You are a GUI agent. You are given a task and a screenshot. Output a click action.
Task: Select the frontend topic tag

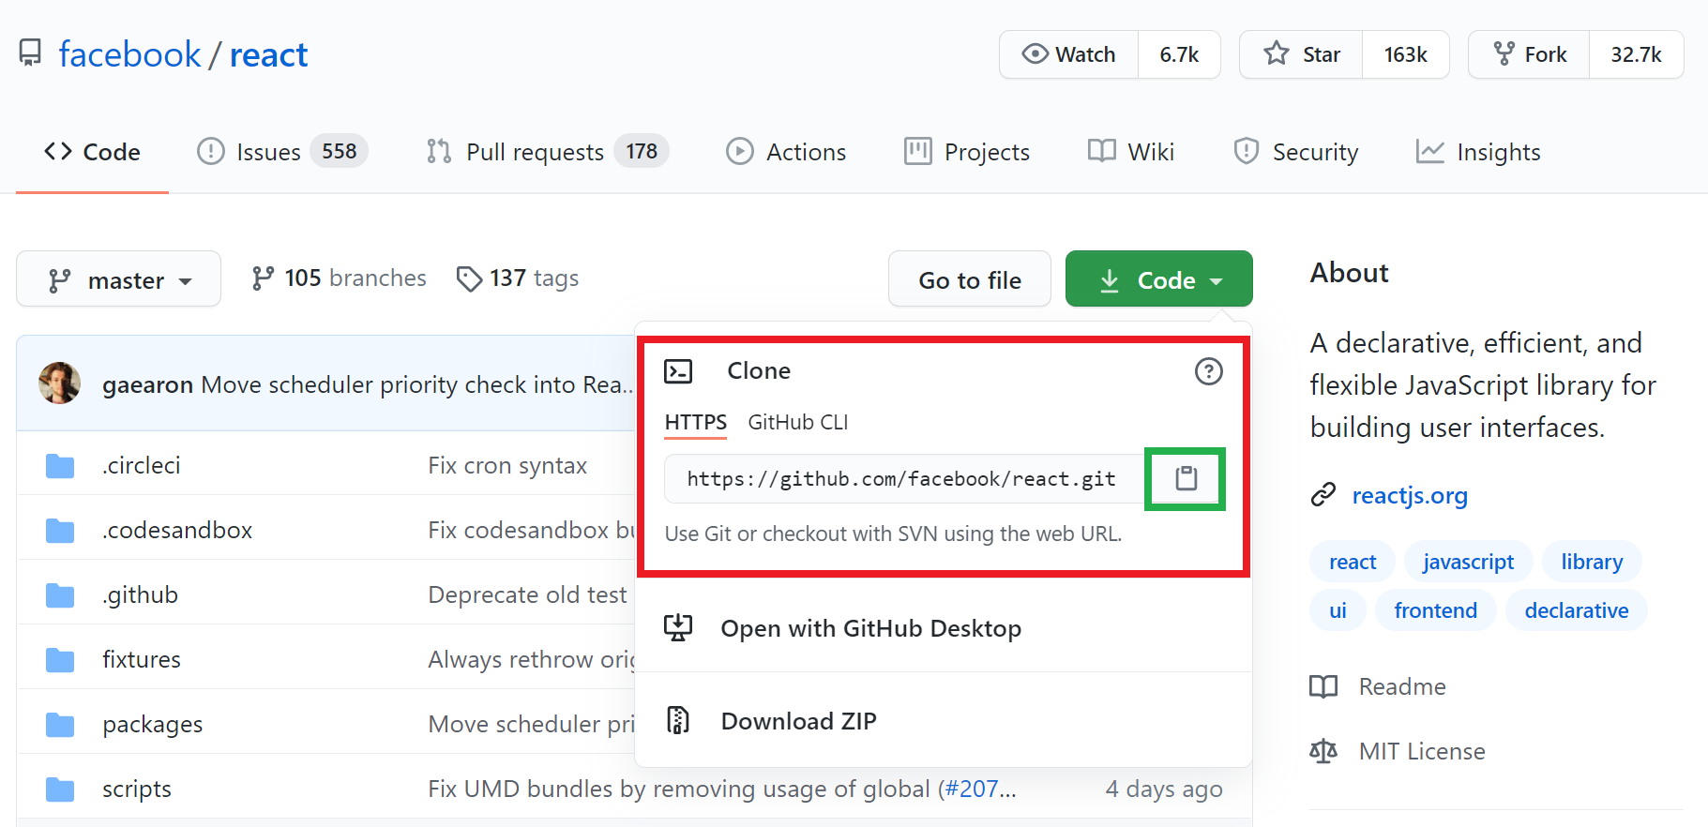[x=1435, y=610]
